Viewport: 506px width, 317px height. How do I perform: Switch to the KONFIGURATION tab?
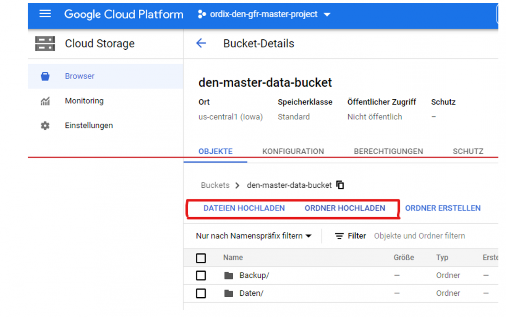click(293, 151)
